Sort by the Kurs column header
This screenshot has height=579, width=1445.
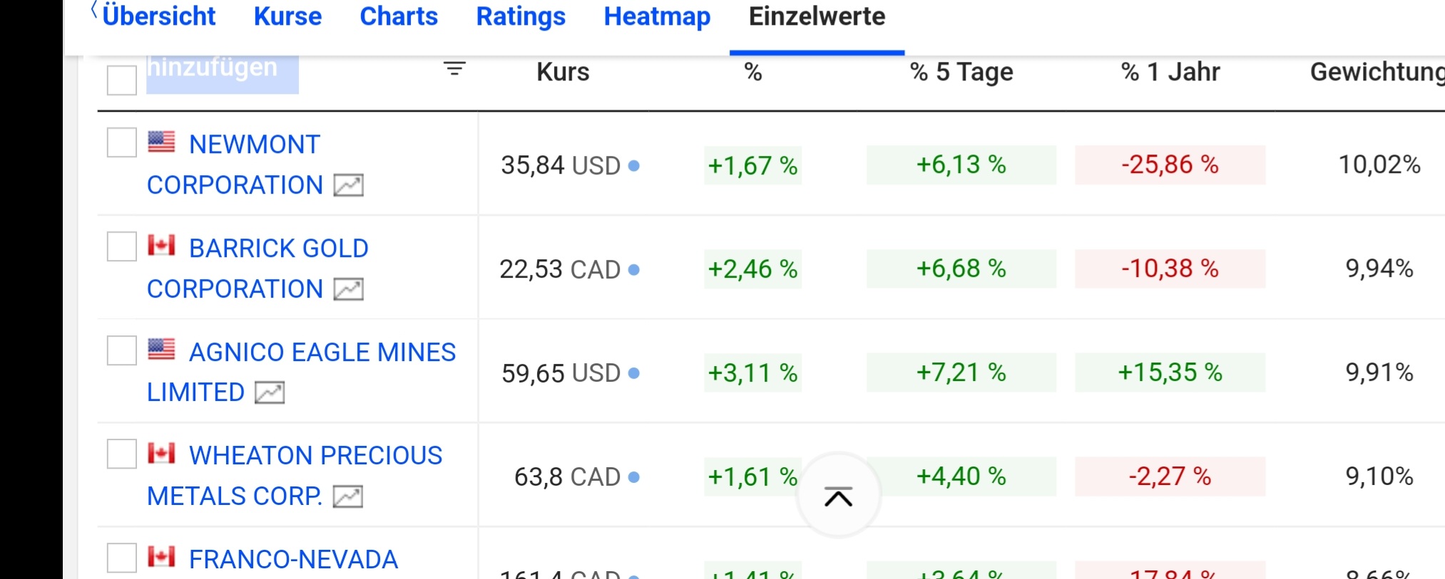563,72
